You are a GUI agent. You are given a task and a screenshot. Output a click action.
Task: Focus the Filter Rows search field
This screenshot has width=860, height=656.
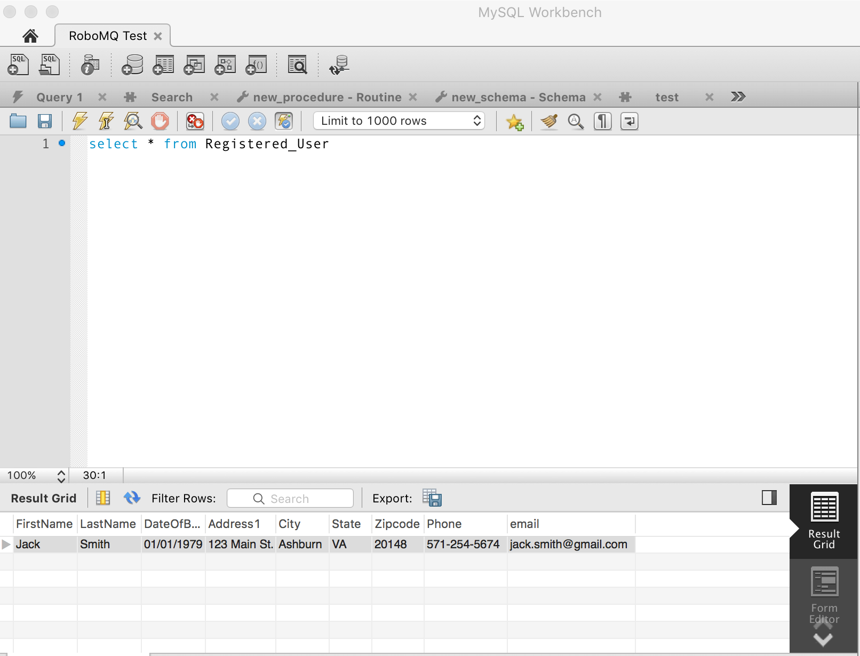click(290, 498)
